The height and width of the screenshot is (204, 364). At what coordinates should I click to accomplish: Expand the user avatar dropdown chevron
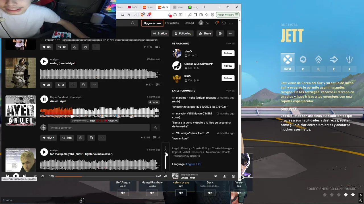pos(208,23)
